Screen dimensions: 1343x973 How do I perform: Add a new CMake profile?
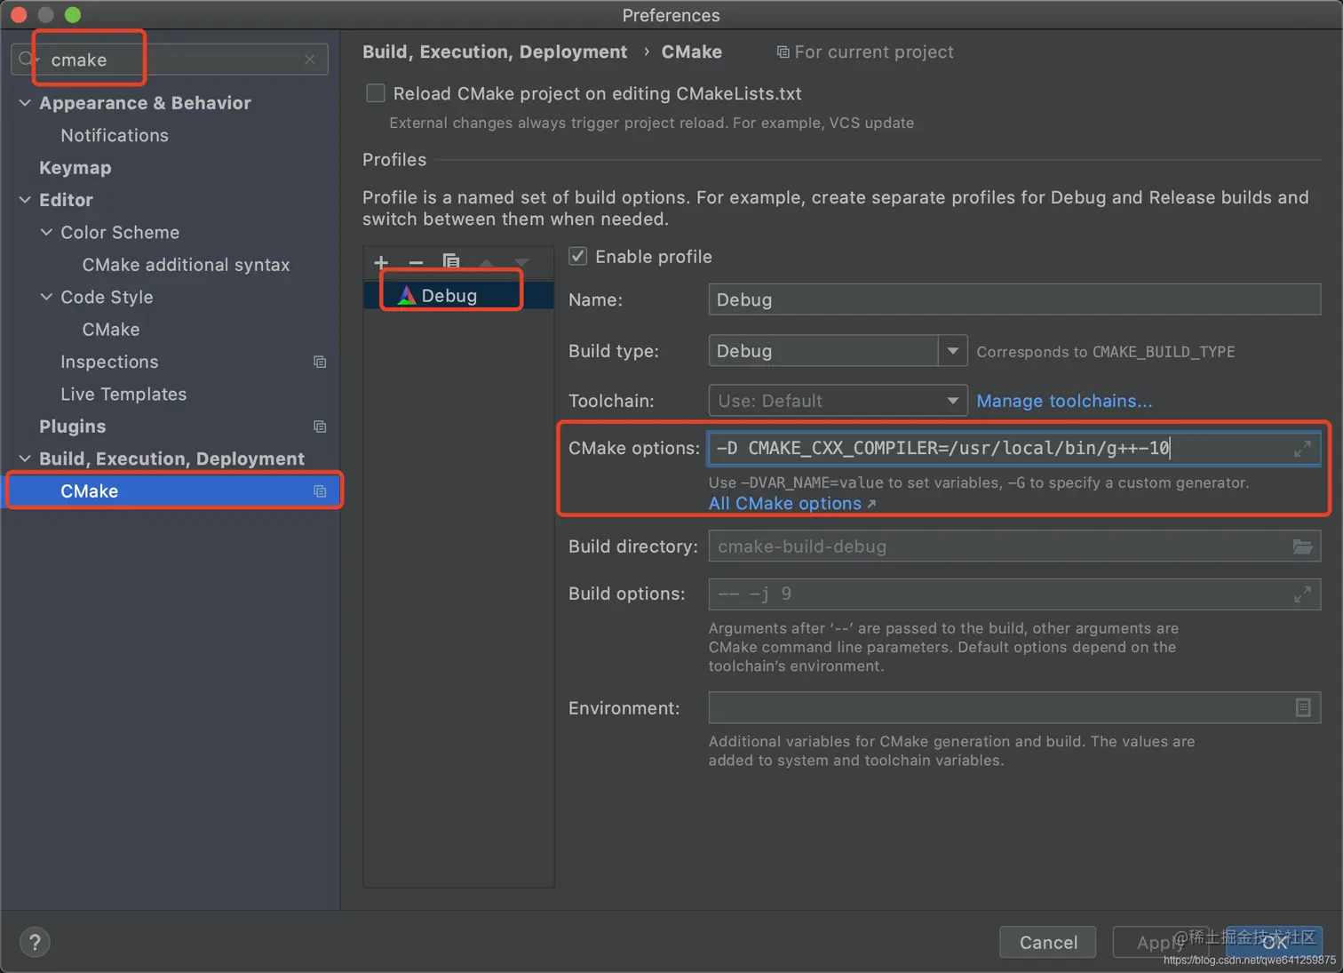click(x=381, y=262)
